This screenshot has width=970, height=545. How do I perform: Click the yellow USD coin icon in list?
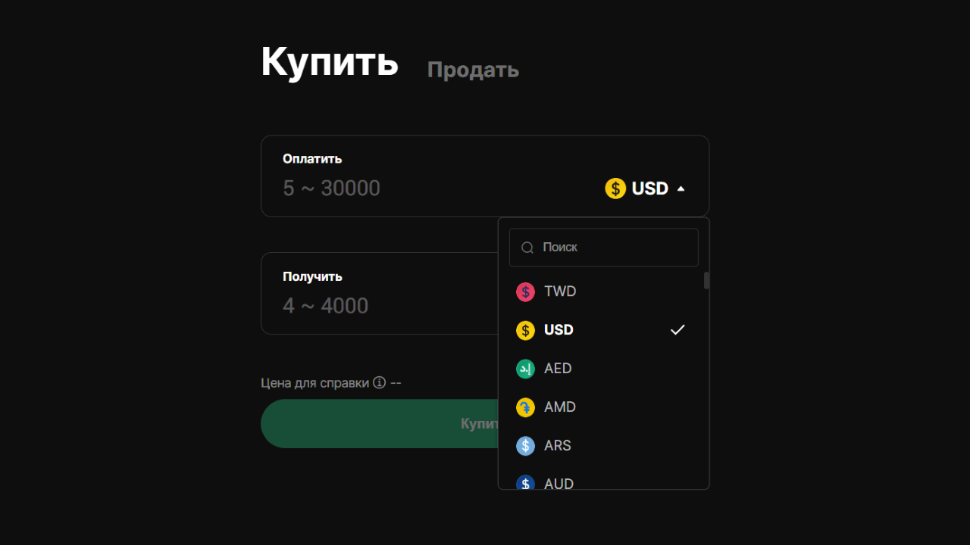(525, 331)
